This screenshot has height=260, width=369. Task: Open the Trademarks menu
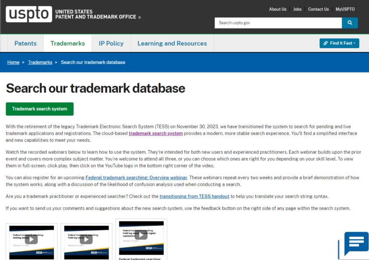[68, 43]
